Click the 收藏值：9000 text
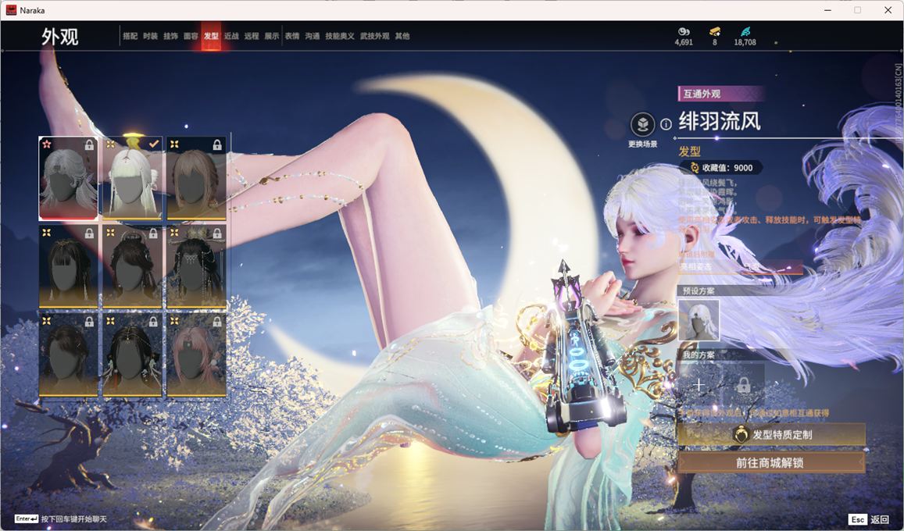Screen dimensions: 904x531 (x=727, y=168)
